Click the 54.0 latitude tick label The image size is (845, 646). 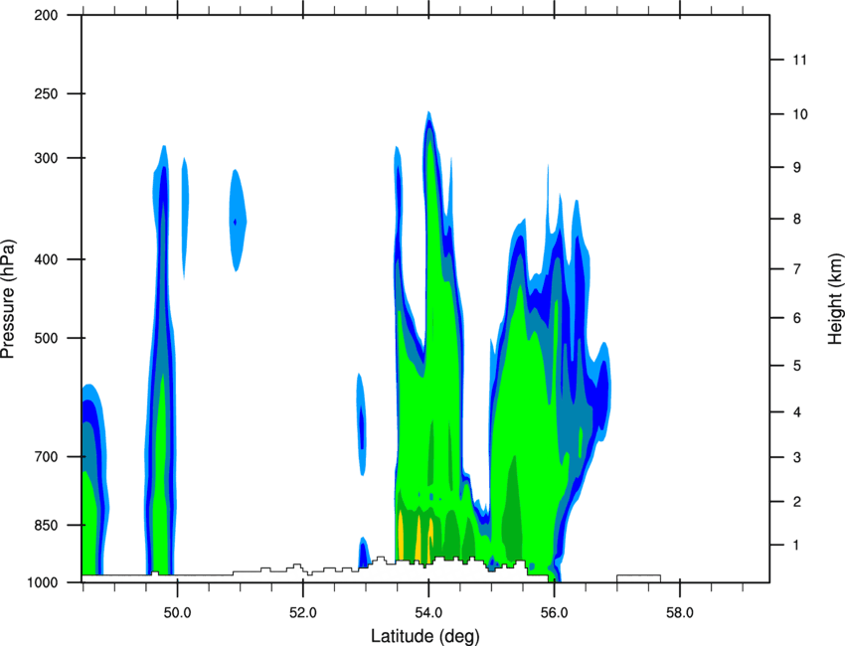tap(428, 613)
